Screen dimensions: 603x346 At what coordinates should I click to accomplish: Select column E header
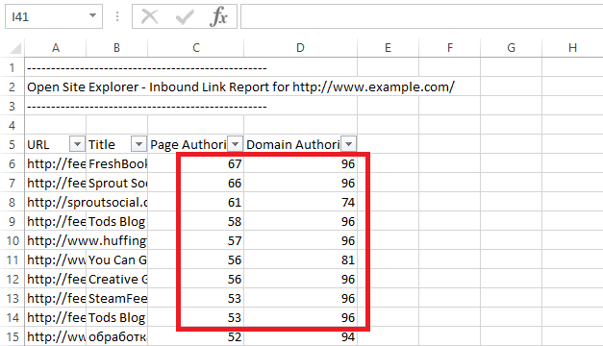(388, 48)
